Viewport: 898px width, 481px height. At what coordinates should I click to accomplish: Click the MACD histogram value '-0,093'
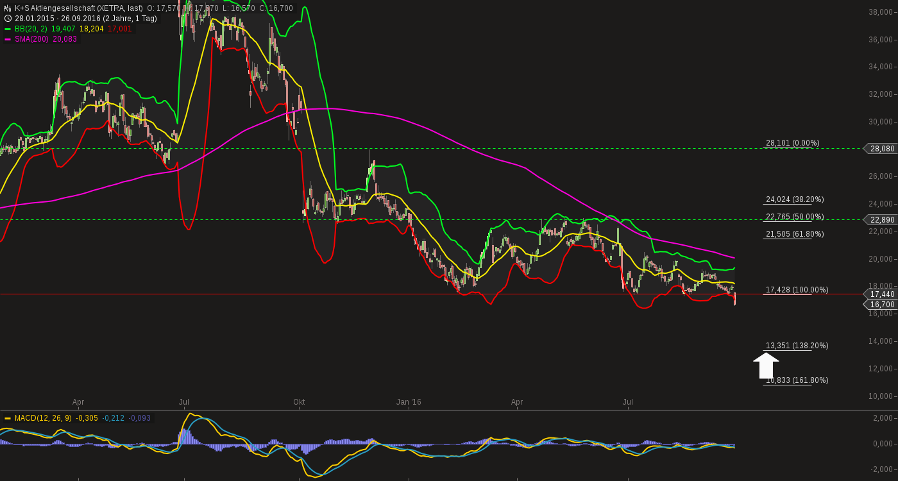pos(140,418)
